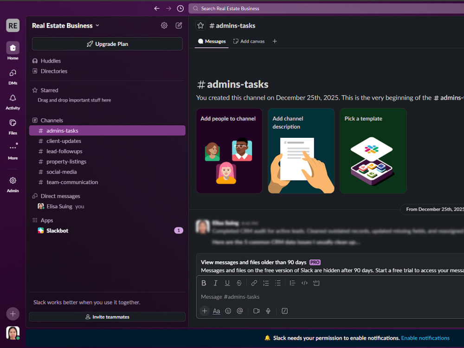Toggle bold formatting
Viewport: 464px width, 348px height.
pyautogui.click(x=204, y=283)
